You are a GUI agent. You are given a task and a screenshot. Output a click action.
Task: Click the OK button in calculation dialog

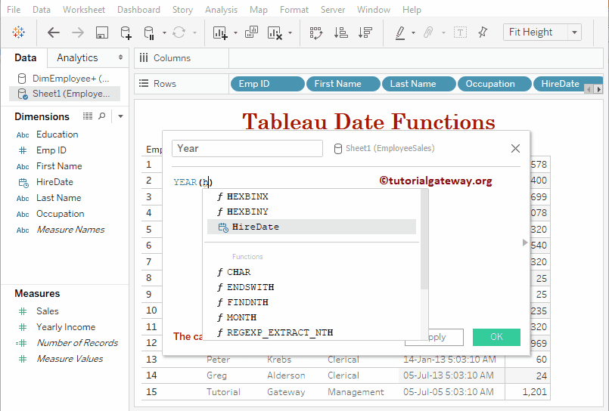[x=496, y=337]
